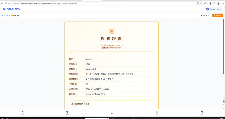Bookmark this page with the star icon
This screenshot has height=119, width=225.
tap(201, 3)
